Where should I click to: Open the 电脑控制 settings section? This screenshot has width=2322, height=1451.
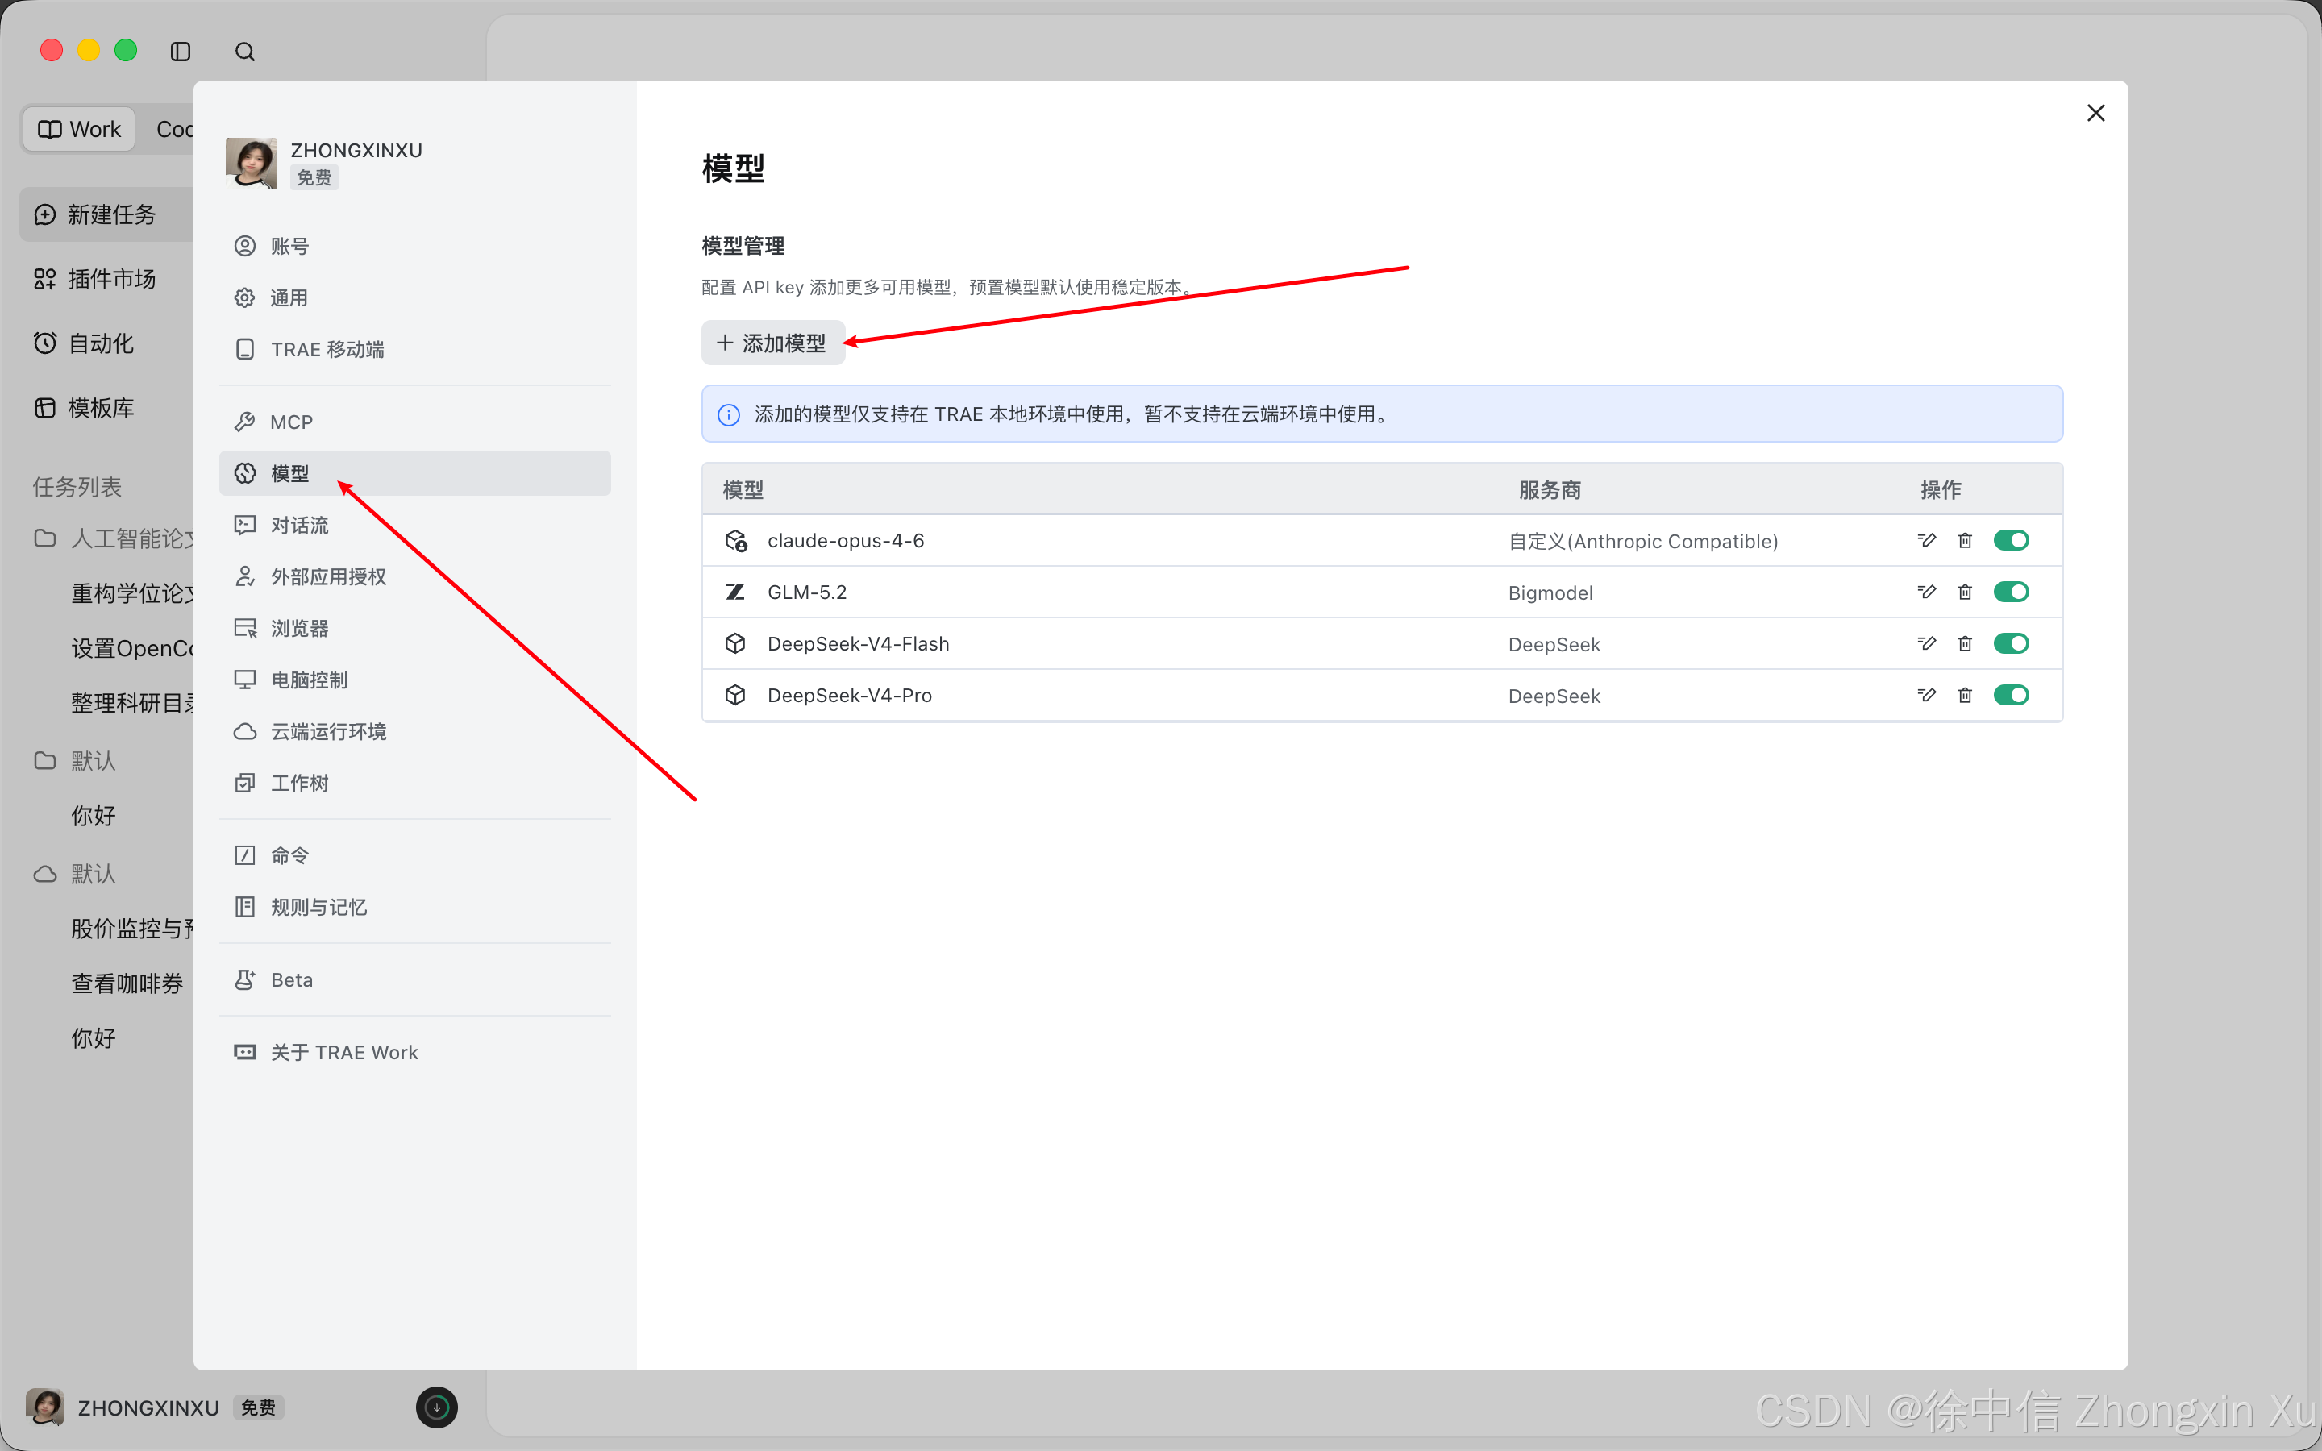414,680
